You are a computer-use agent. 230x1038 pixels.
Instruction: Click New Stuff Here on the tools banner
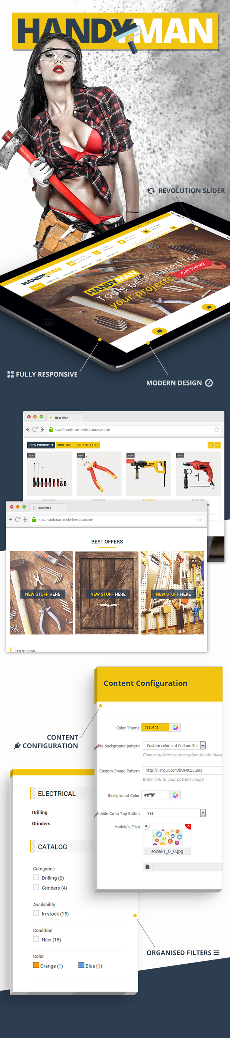[x=43, y=594]
